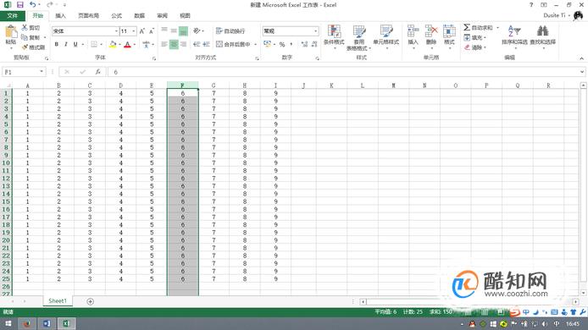
Task: Open the borders dropdown arrow
Action: (102, 44)
